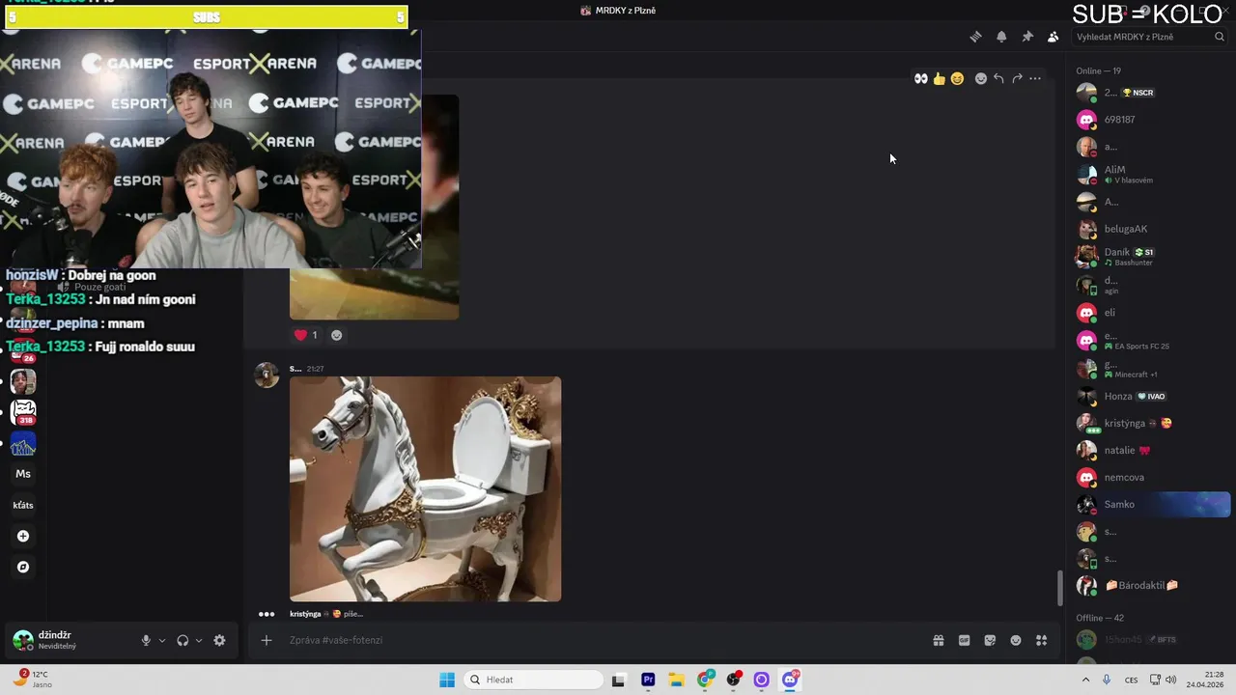1236x695 pixels.
Task: Add a server with the plus button
Action: [x=23, y=536]
